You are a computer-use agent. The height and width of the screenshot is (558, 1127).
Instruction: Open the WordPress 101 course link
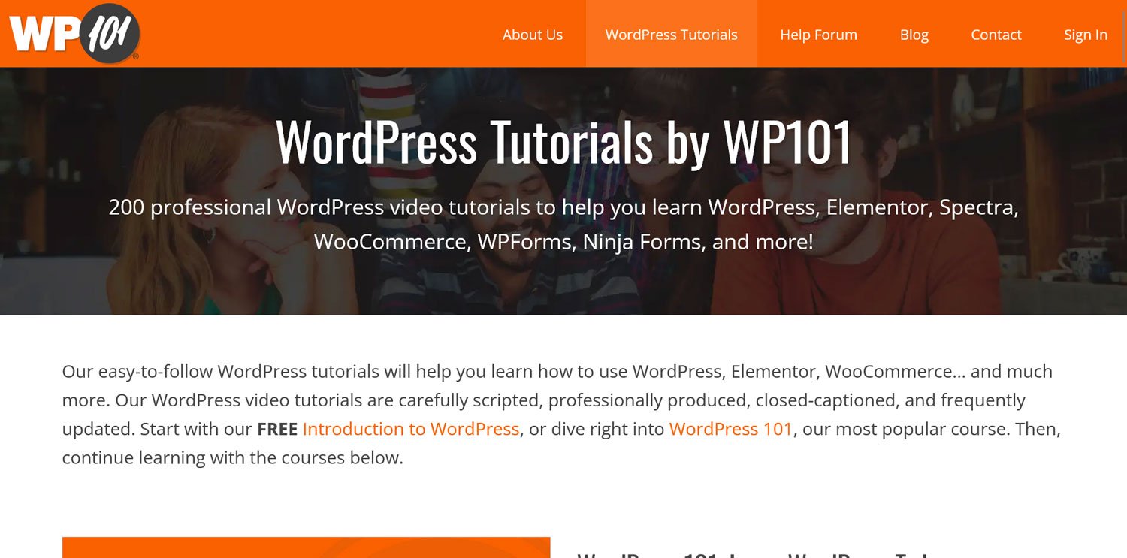pos(730,429)
